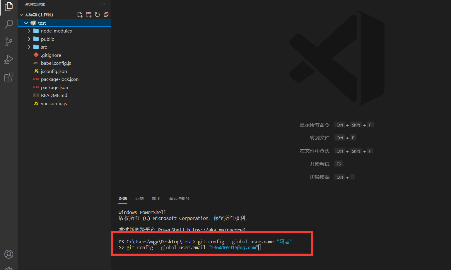Expand the src folder chevron
Image resolution: width=451 pixels, height=270 pixels.
(29, 47)
